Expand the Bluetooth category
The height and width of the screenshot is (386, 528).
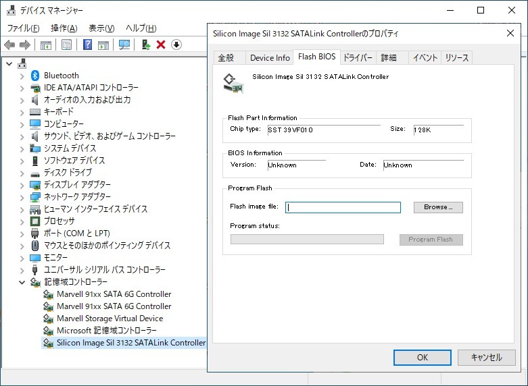tap(22, 76)
